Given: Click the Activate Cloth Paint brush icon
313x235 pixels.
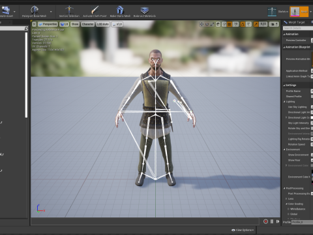Looking at the screenshot, I should tap(95, 10).
